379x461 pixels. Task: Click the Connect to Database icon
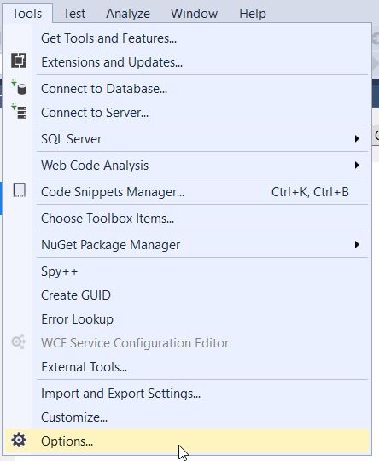point(19,87)
